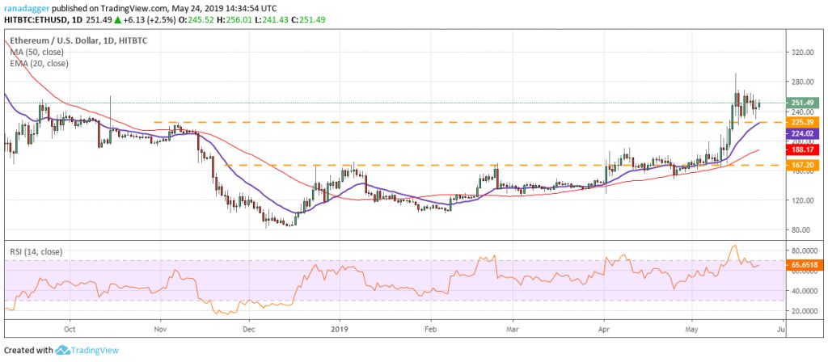This screenshot has height=362, width=828.
Task: Click the 65.6518 RSI value tag
Action: coord(805,264)
